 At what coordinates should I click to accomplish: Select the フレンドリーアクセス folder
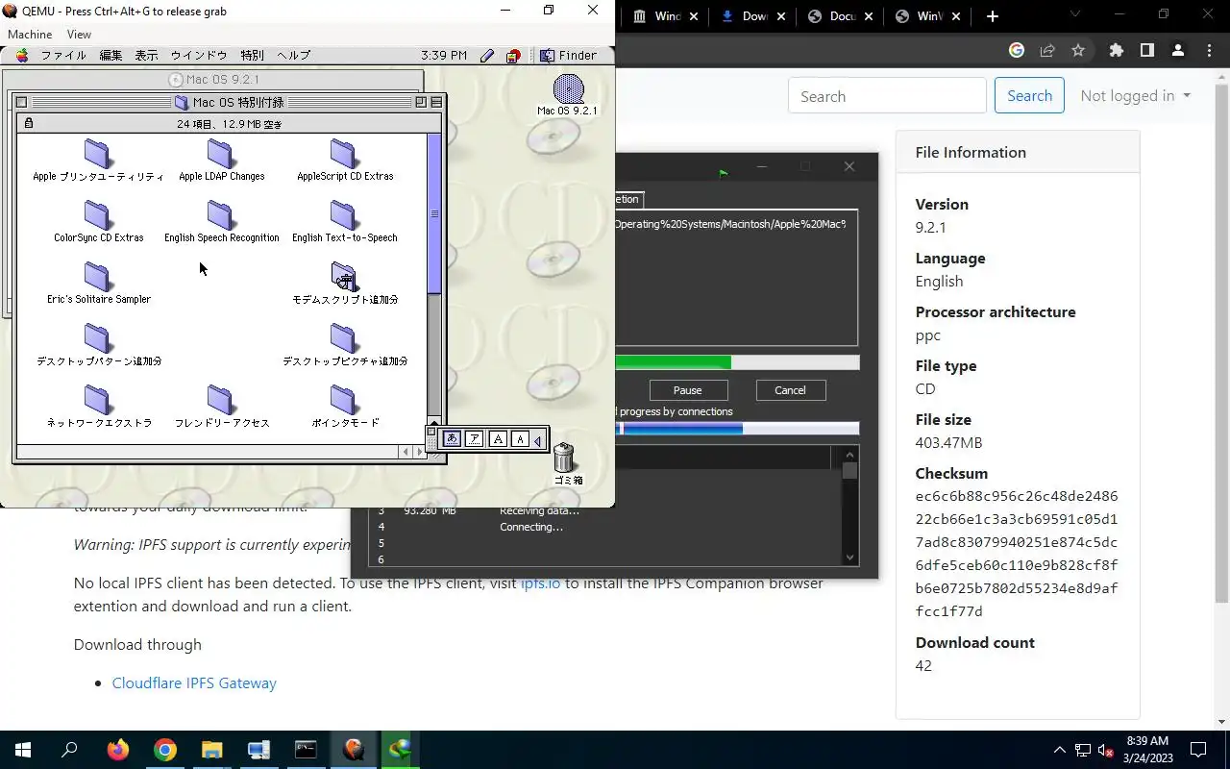tap(221, 407)
